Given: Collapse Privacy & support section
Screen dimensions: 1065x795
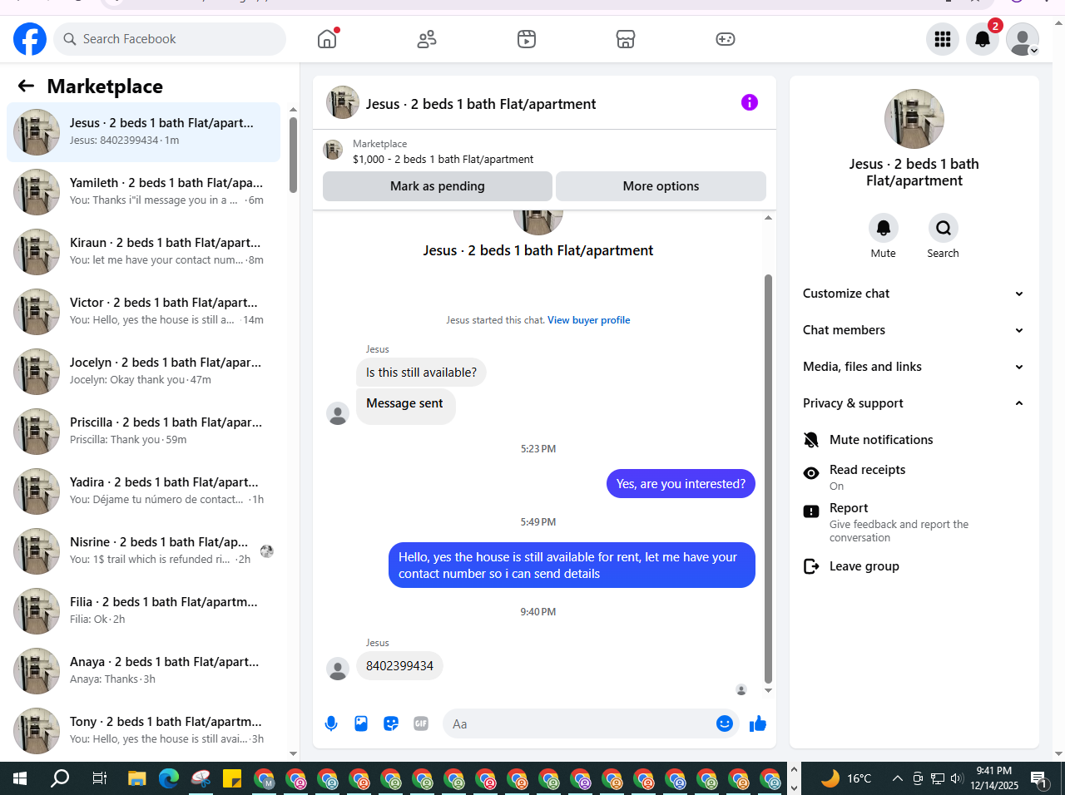Looking at the screenshot, I should tap(914, 403).
